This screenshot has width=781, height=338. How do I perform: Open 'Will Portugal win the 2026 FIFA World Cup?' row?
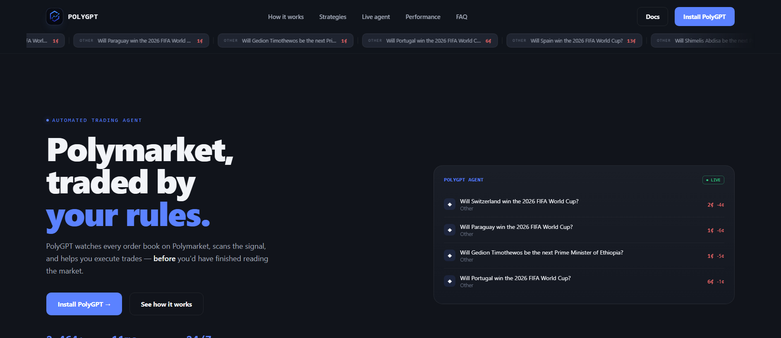pos(584,281)
